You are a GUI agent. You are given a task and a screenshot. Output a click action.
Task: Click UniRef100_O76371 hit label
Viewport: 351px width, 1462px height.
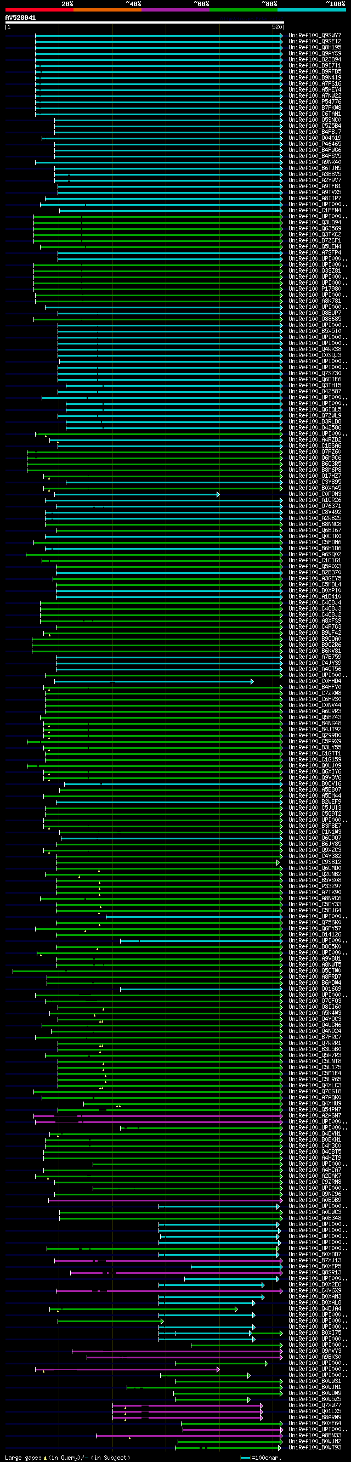pos(315,506)
